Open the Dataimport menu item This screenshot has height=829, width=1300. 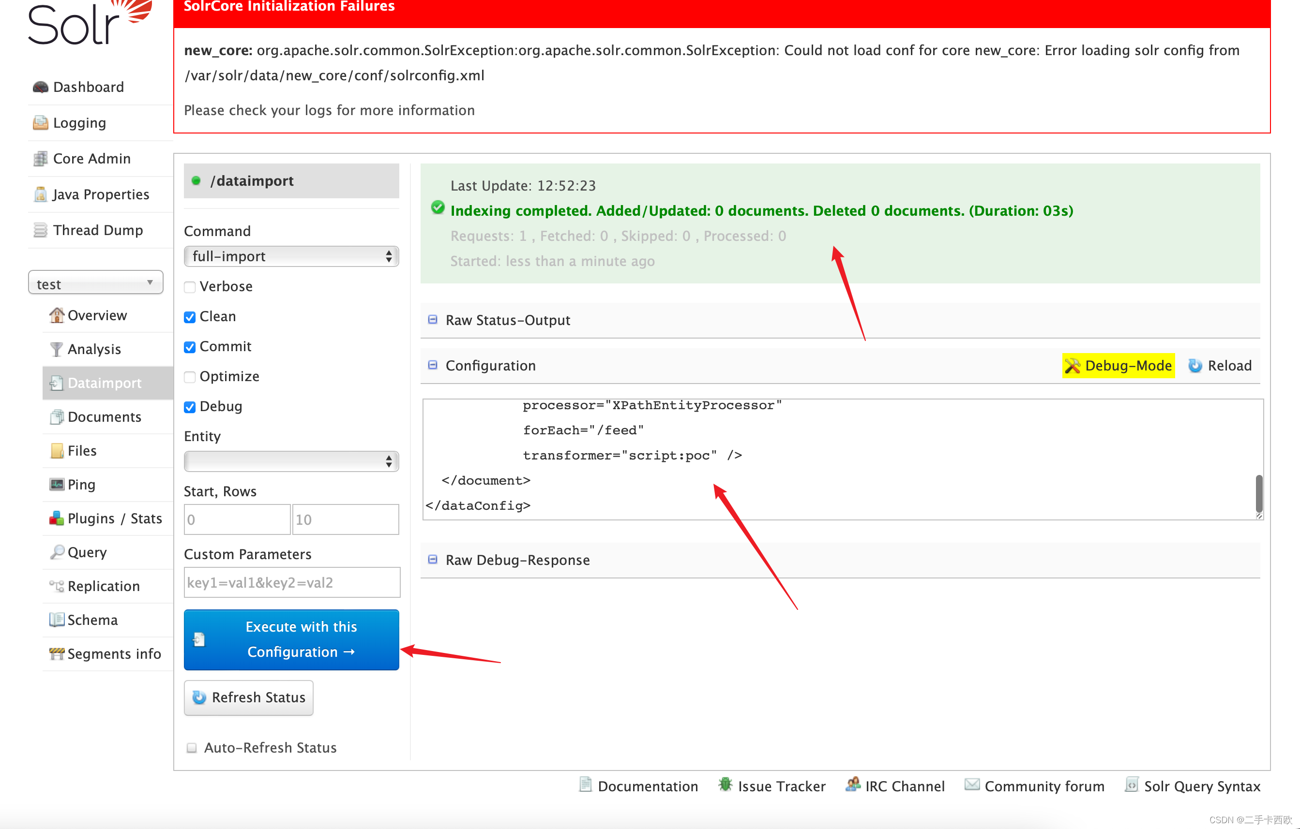click(x=108, y=383)
